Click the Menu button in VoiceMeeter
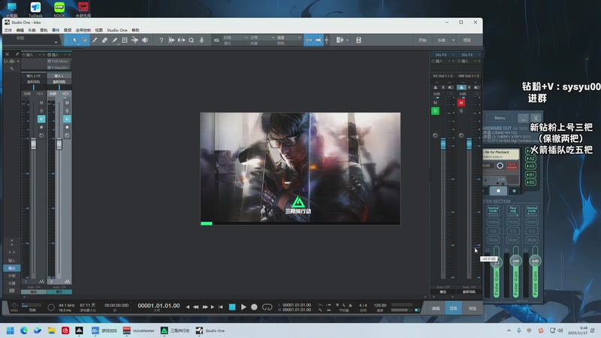The width and height of the screenshot is (601, 338). click(500, 118)
